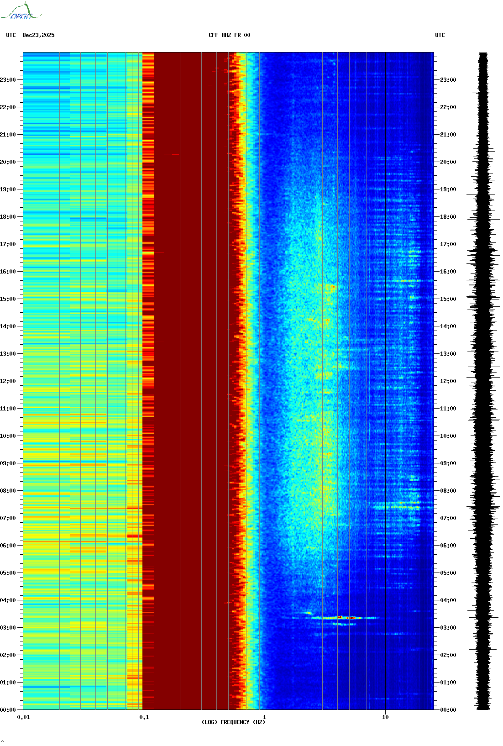The height and width of the screenshot is (746, 503).
Task: Click the UTC label beside the date
Action: click(11, 35)
